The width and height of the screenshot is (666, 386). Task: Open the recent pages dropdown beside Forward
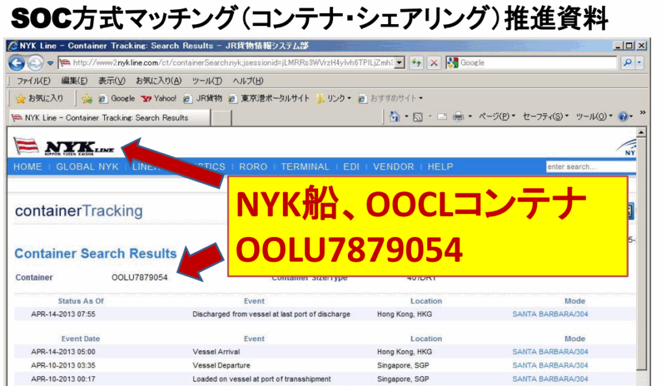click(x=50, y=63)
